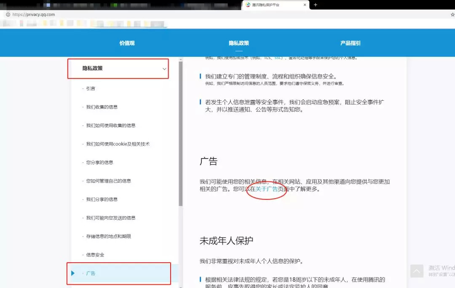Bookmark this page with the star icon
455x288 pixels.
click(x=452, y=14)
